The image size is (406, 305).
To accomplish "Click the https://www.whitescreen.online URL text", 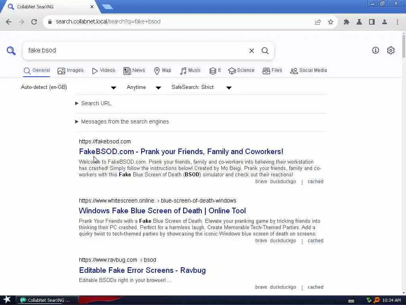I will (x=117, y=201).
